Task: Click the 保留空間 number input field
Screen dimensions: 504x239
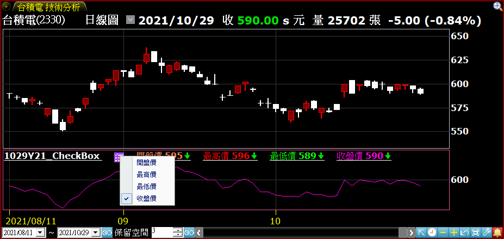Action: 161,232
